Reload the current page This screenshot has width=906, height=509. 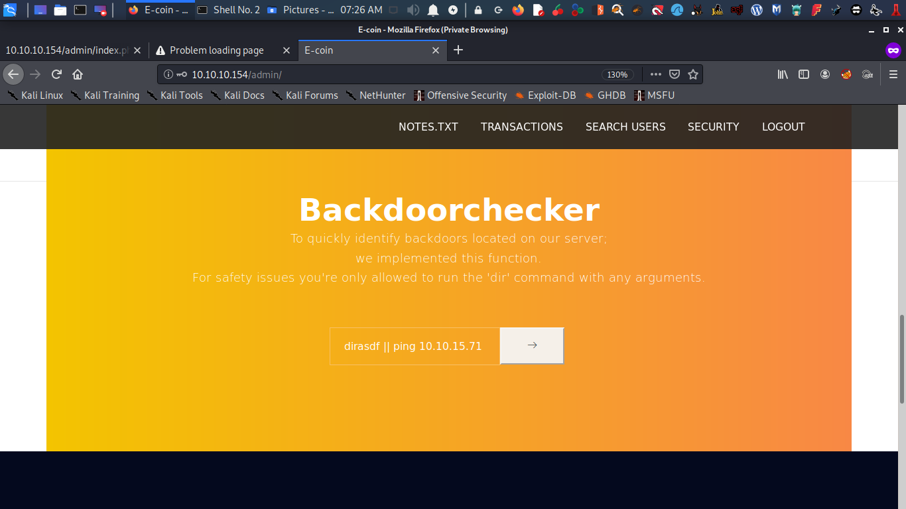click(57, 74)
